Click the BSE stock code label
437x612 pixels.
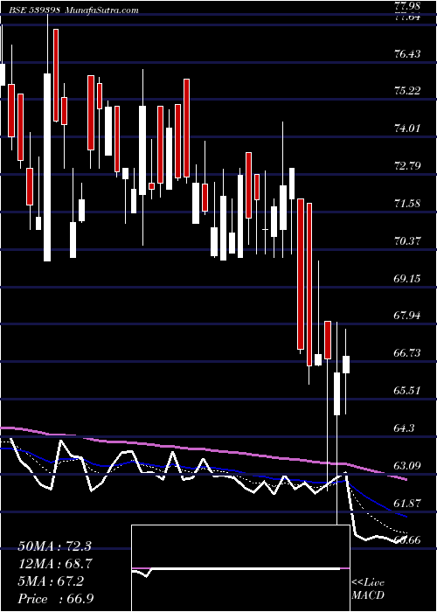tap(36, 10)
